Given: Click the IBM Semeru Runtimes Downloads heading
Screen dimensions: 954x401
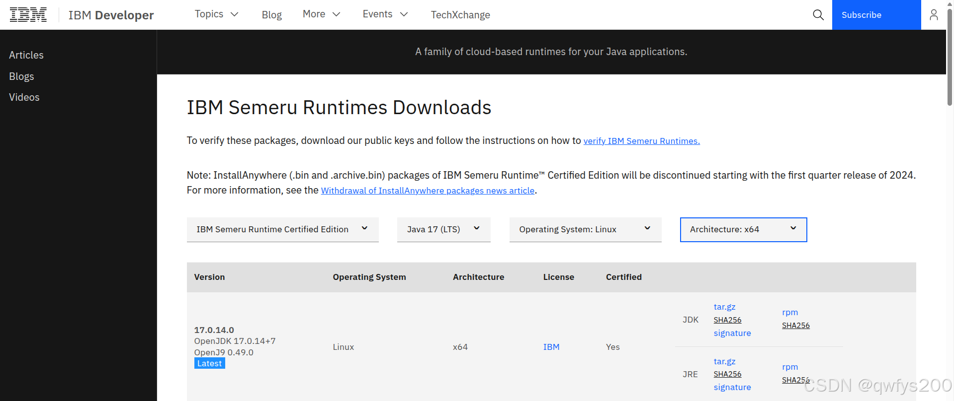Looking at the screenshot, I should point(339,107).
